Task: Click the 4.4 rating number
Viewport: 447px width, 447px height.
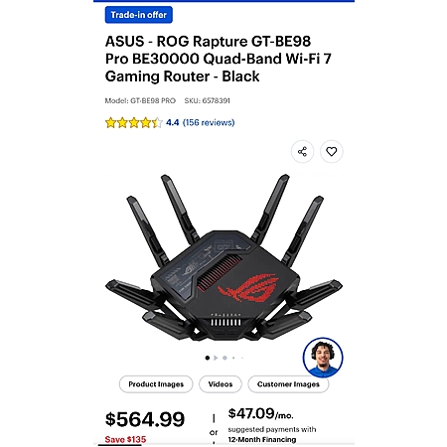Action: pyautogui.click(x=173, y=123)
